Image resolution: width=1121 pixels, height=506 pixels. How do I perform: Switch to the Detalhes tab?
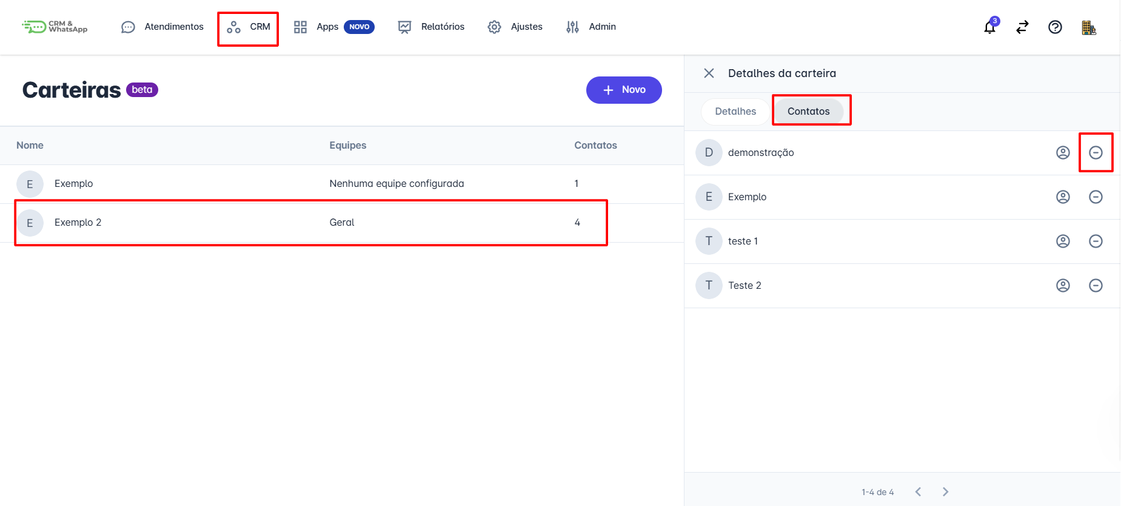735,112
